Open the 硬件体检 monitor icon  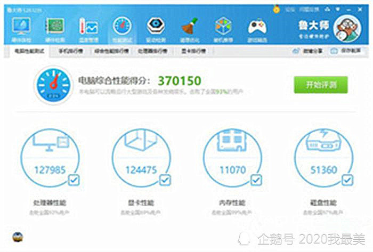(x=21, y=26)
